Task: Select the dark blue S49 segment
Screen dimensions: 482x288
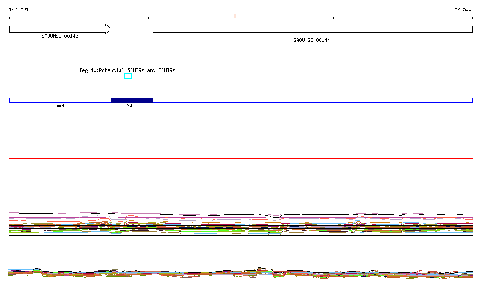Action: (x=132, y=100)
